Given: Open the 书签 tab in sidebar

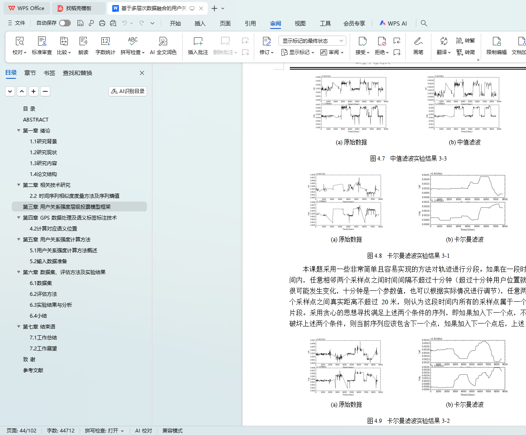Looking at the screenshot, I should pyautogui.click(x=49, y=73).
